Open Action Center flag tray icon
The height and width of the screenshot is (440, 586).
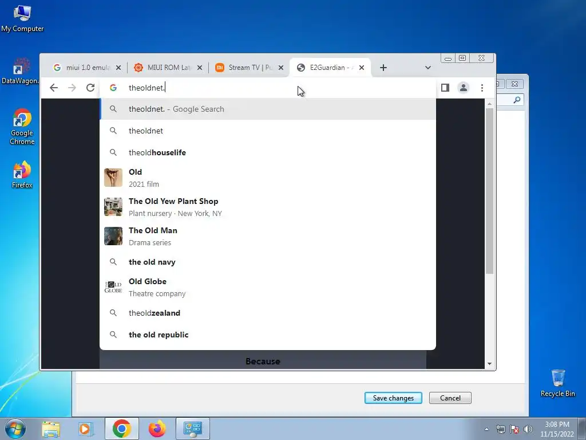(514, 429)
